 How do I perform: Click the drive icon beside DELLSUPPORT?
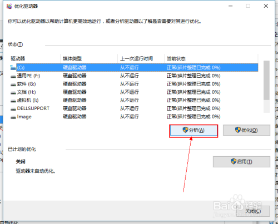[x=13, y=109]
